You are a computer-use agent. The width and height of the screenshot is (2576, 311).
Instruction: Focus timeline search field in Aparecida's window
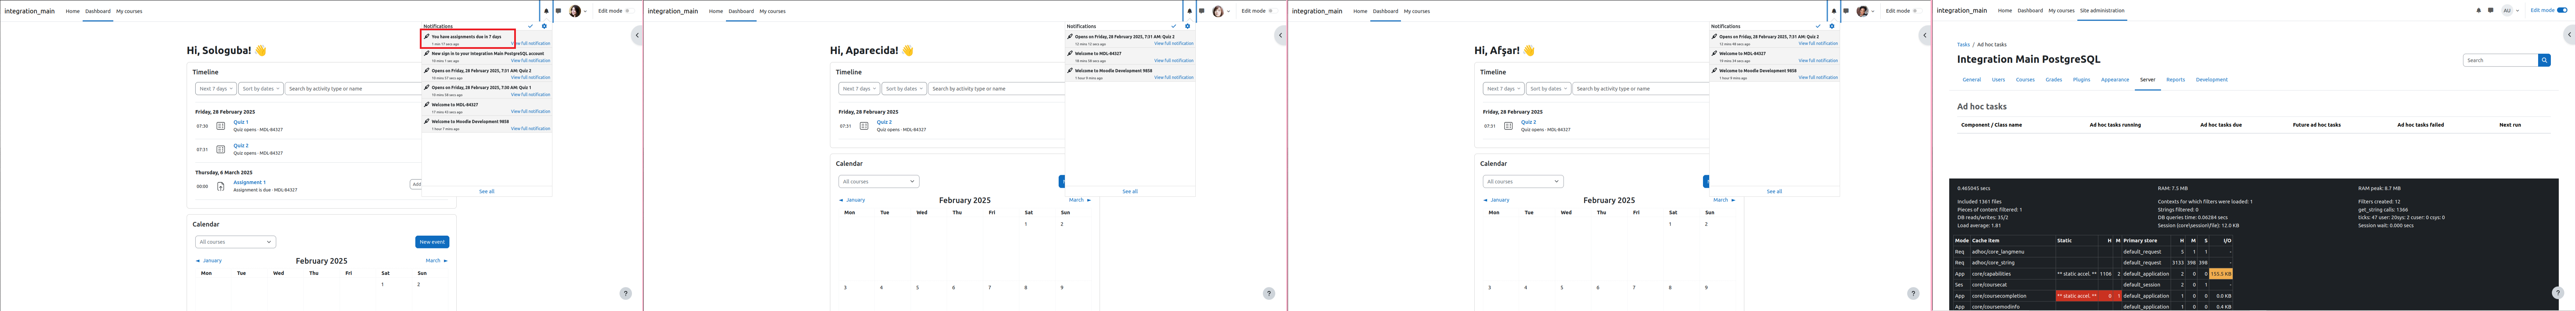click(996, 89)
